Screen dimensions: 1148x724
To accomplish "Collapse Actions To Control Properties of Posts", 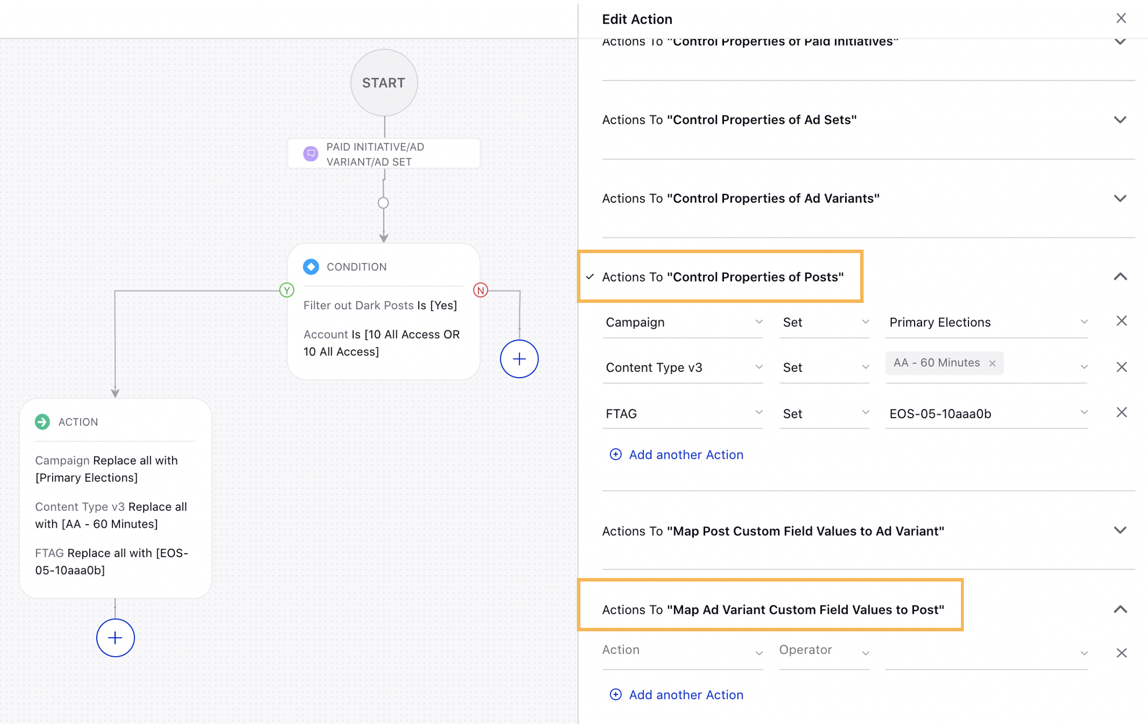I will coord(1121,276).
